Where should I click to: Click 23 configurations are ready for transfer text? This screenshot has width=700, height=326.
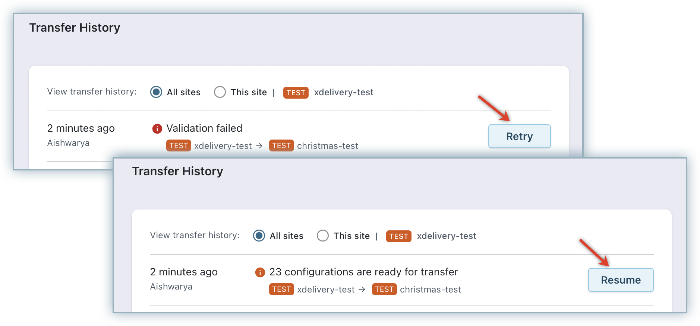pyautogui.click(x=363, y=272)
